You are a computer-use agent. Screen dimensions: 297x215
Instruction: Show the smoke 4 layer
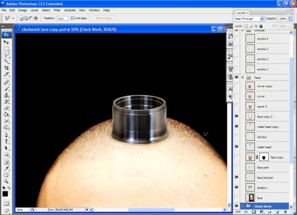[x=237, y=39]
